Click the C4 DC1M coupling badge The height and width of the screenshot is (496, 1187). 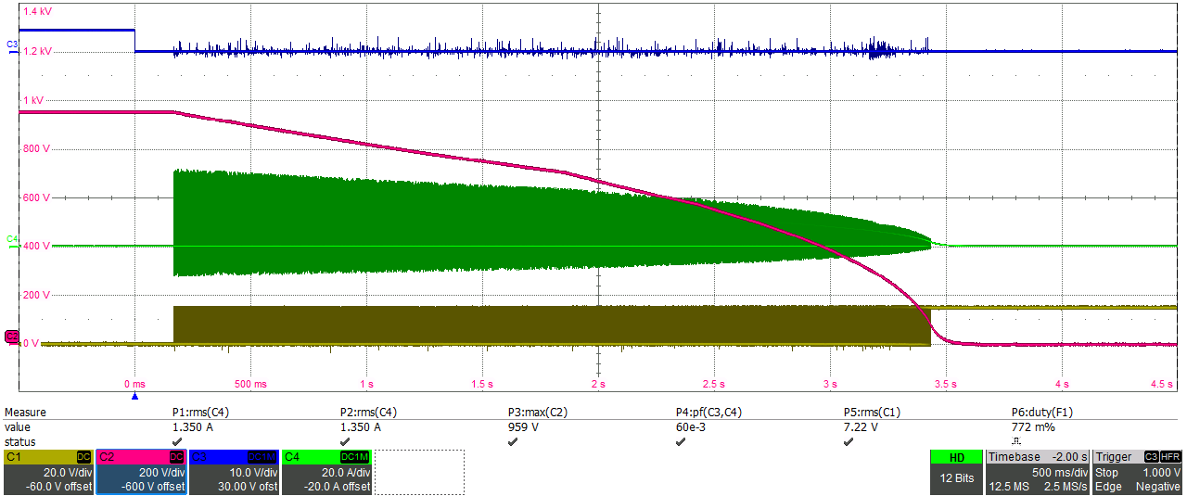coord(354,457)
